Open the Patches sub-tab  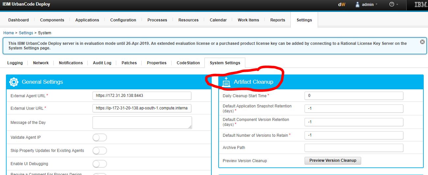pyautogui.click(x=129, y=63)
